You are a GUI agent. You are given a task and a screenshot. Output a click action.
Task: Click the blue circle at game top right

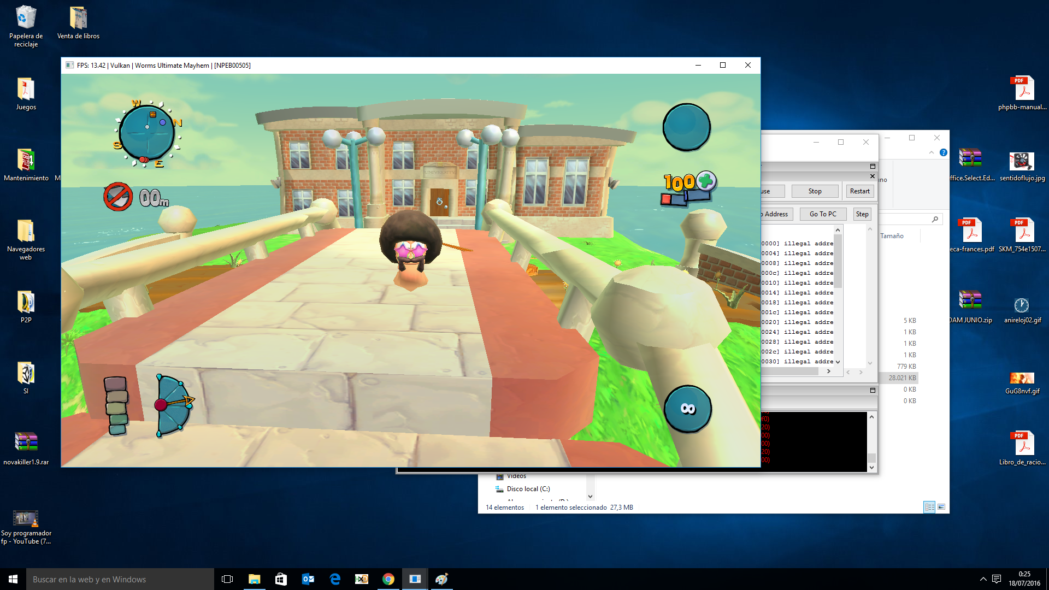(x=687, y=127)
